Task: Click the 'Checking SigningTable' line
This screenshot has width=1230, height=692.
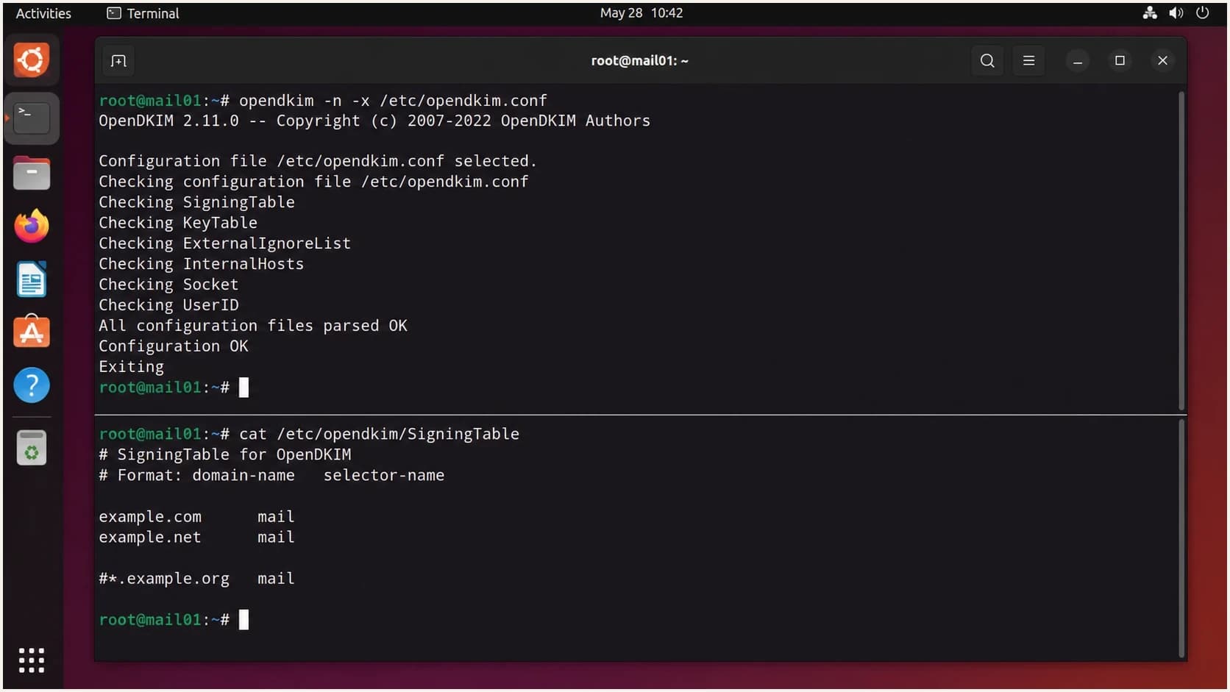Action: (196, 202)
